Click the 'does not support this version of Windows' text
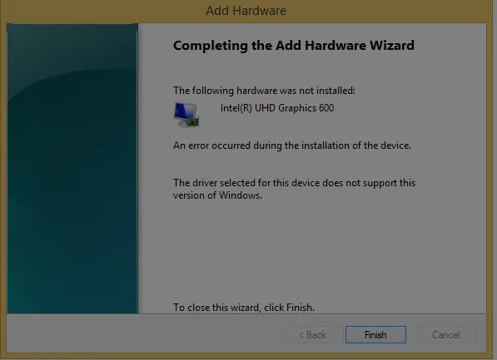 294,189
